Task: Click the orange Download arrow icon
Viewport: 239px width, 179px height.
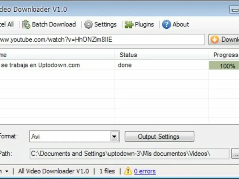Action: point(215,40)
